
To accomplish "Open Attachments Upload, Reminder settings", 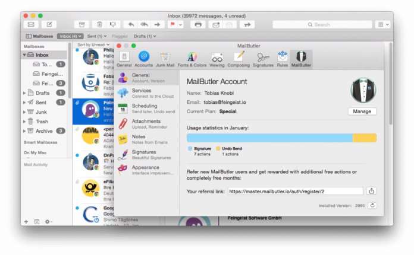I will pos(147,124).
